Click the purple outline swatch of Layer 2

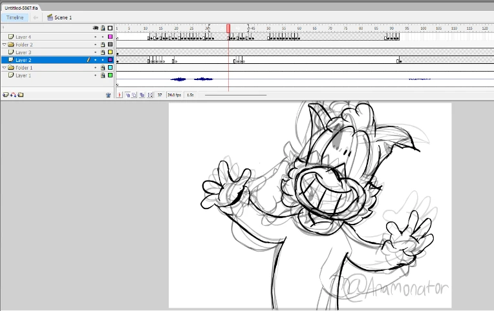(x=110, y=60)
